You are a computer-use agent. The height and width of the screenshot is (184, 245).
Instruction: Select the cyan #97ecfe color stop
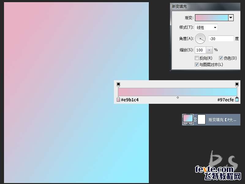tap(237, 99)
